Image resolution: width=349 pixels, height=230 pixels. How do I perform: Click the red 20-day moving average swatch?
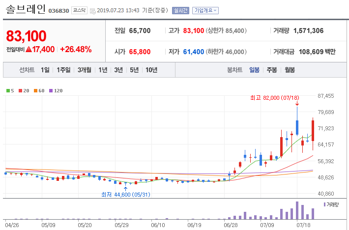tap(21, 91)
